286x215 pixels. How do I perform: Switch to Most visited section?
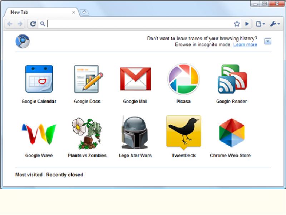[x=29, y=175]
